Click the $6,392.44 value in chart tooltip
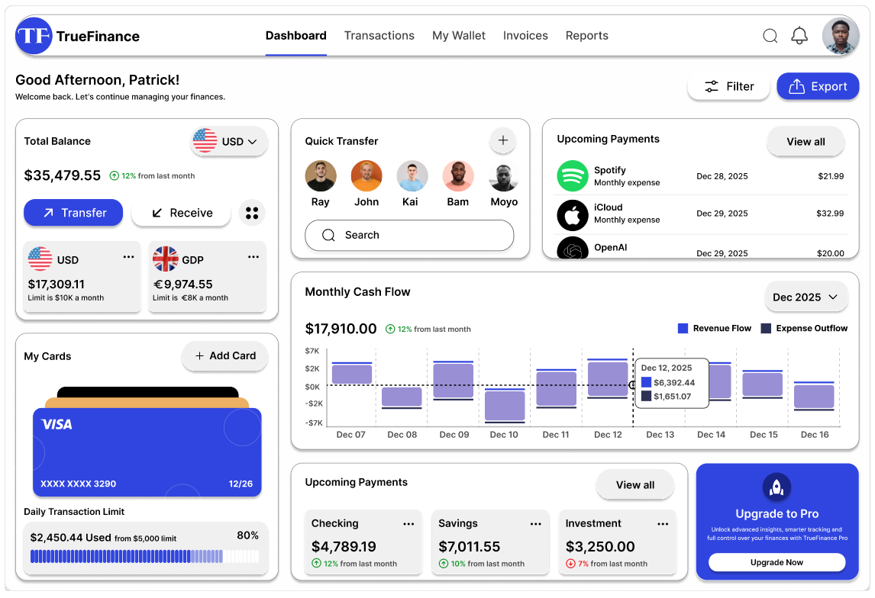Screen dimensions: 875x598 click(x=674, y=383)
